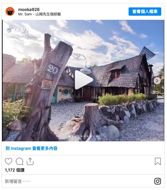The image size is (167, 190).
Task: Click the mooka926 username
Action: point(29,9)
